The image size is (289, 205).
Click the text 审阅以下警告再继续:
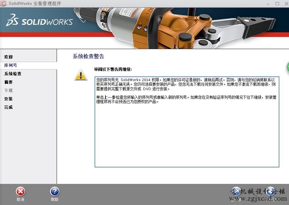[x=113, y=69]
